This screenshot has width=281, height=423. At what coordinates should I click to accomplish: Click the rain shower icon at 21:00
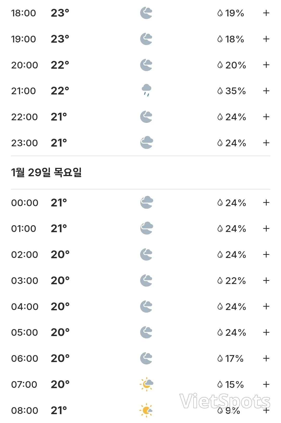pyautogui.click(x=146, y=90)
